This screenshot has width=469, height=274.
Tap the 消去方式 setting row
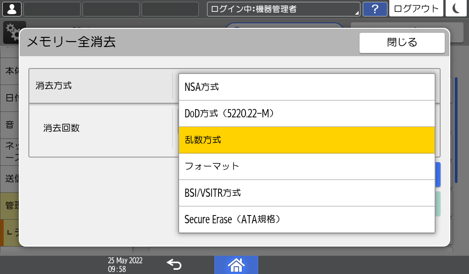point(101,85)
